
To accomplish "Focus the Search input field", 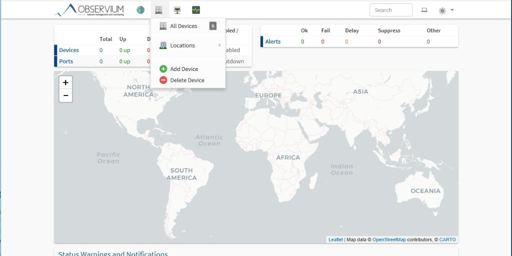I will click(x=391, y=10).
